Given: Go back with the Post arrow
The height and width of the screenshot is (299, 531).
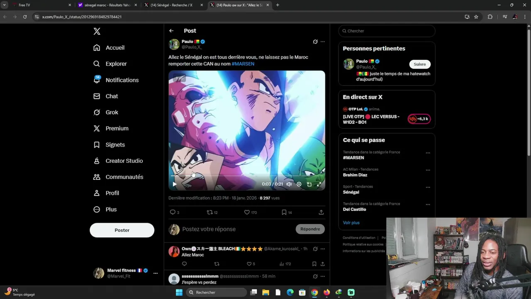Looking at the screenshot, I should click(x=171, y=31).
